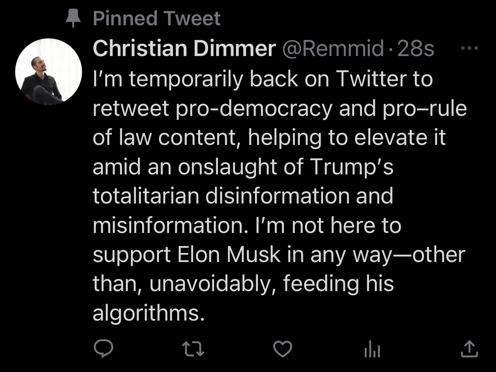Like the tweet with the heart icon
Image resolution: width=496 pixels, height=372 pixels.
tap(283, 348)
